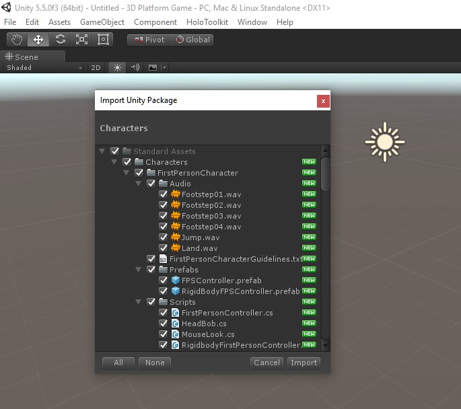
Task: Select the Rect Transform tool
Action: coord(103,40)
